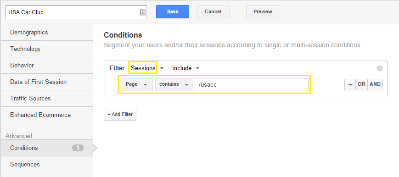Add an AND condition
This screenshot has height=177, width=399.
[x=375, y=84]
